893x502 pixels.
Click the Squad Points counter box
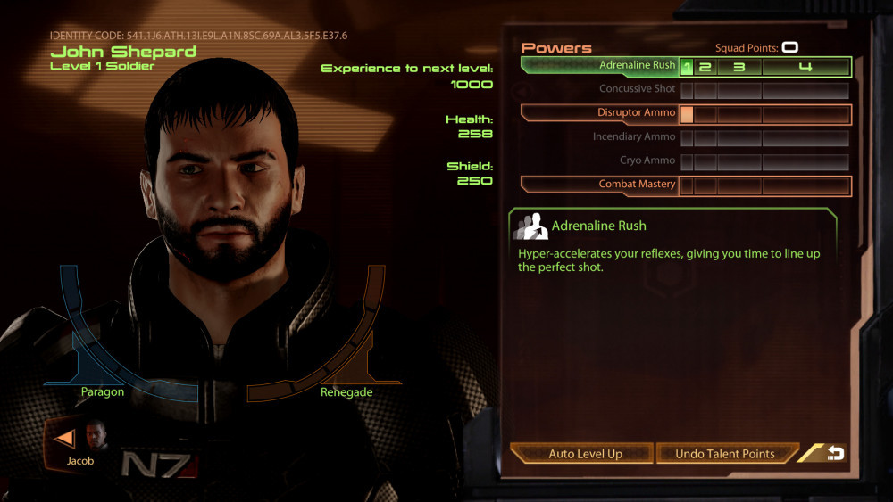(x=790, y=47)
